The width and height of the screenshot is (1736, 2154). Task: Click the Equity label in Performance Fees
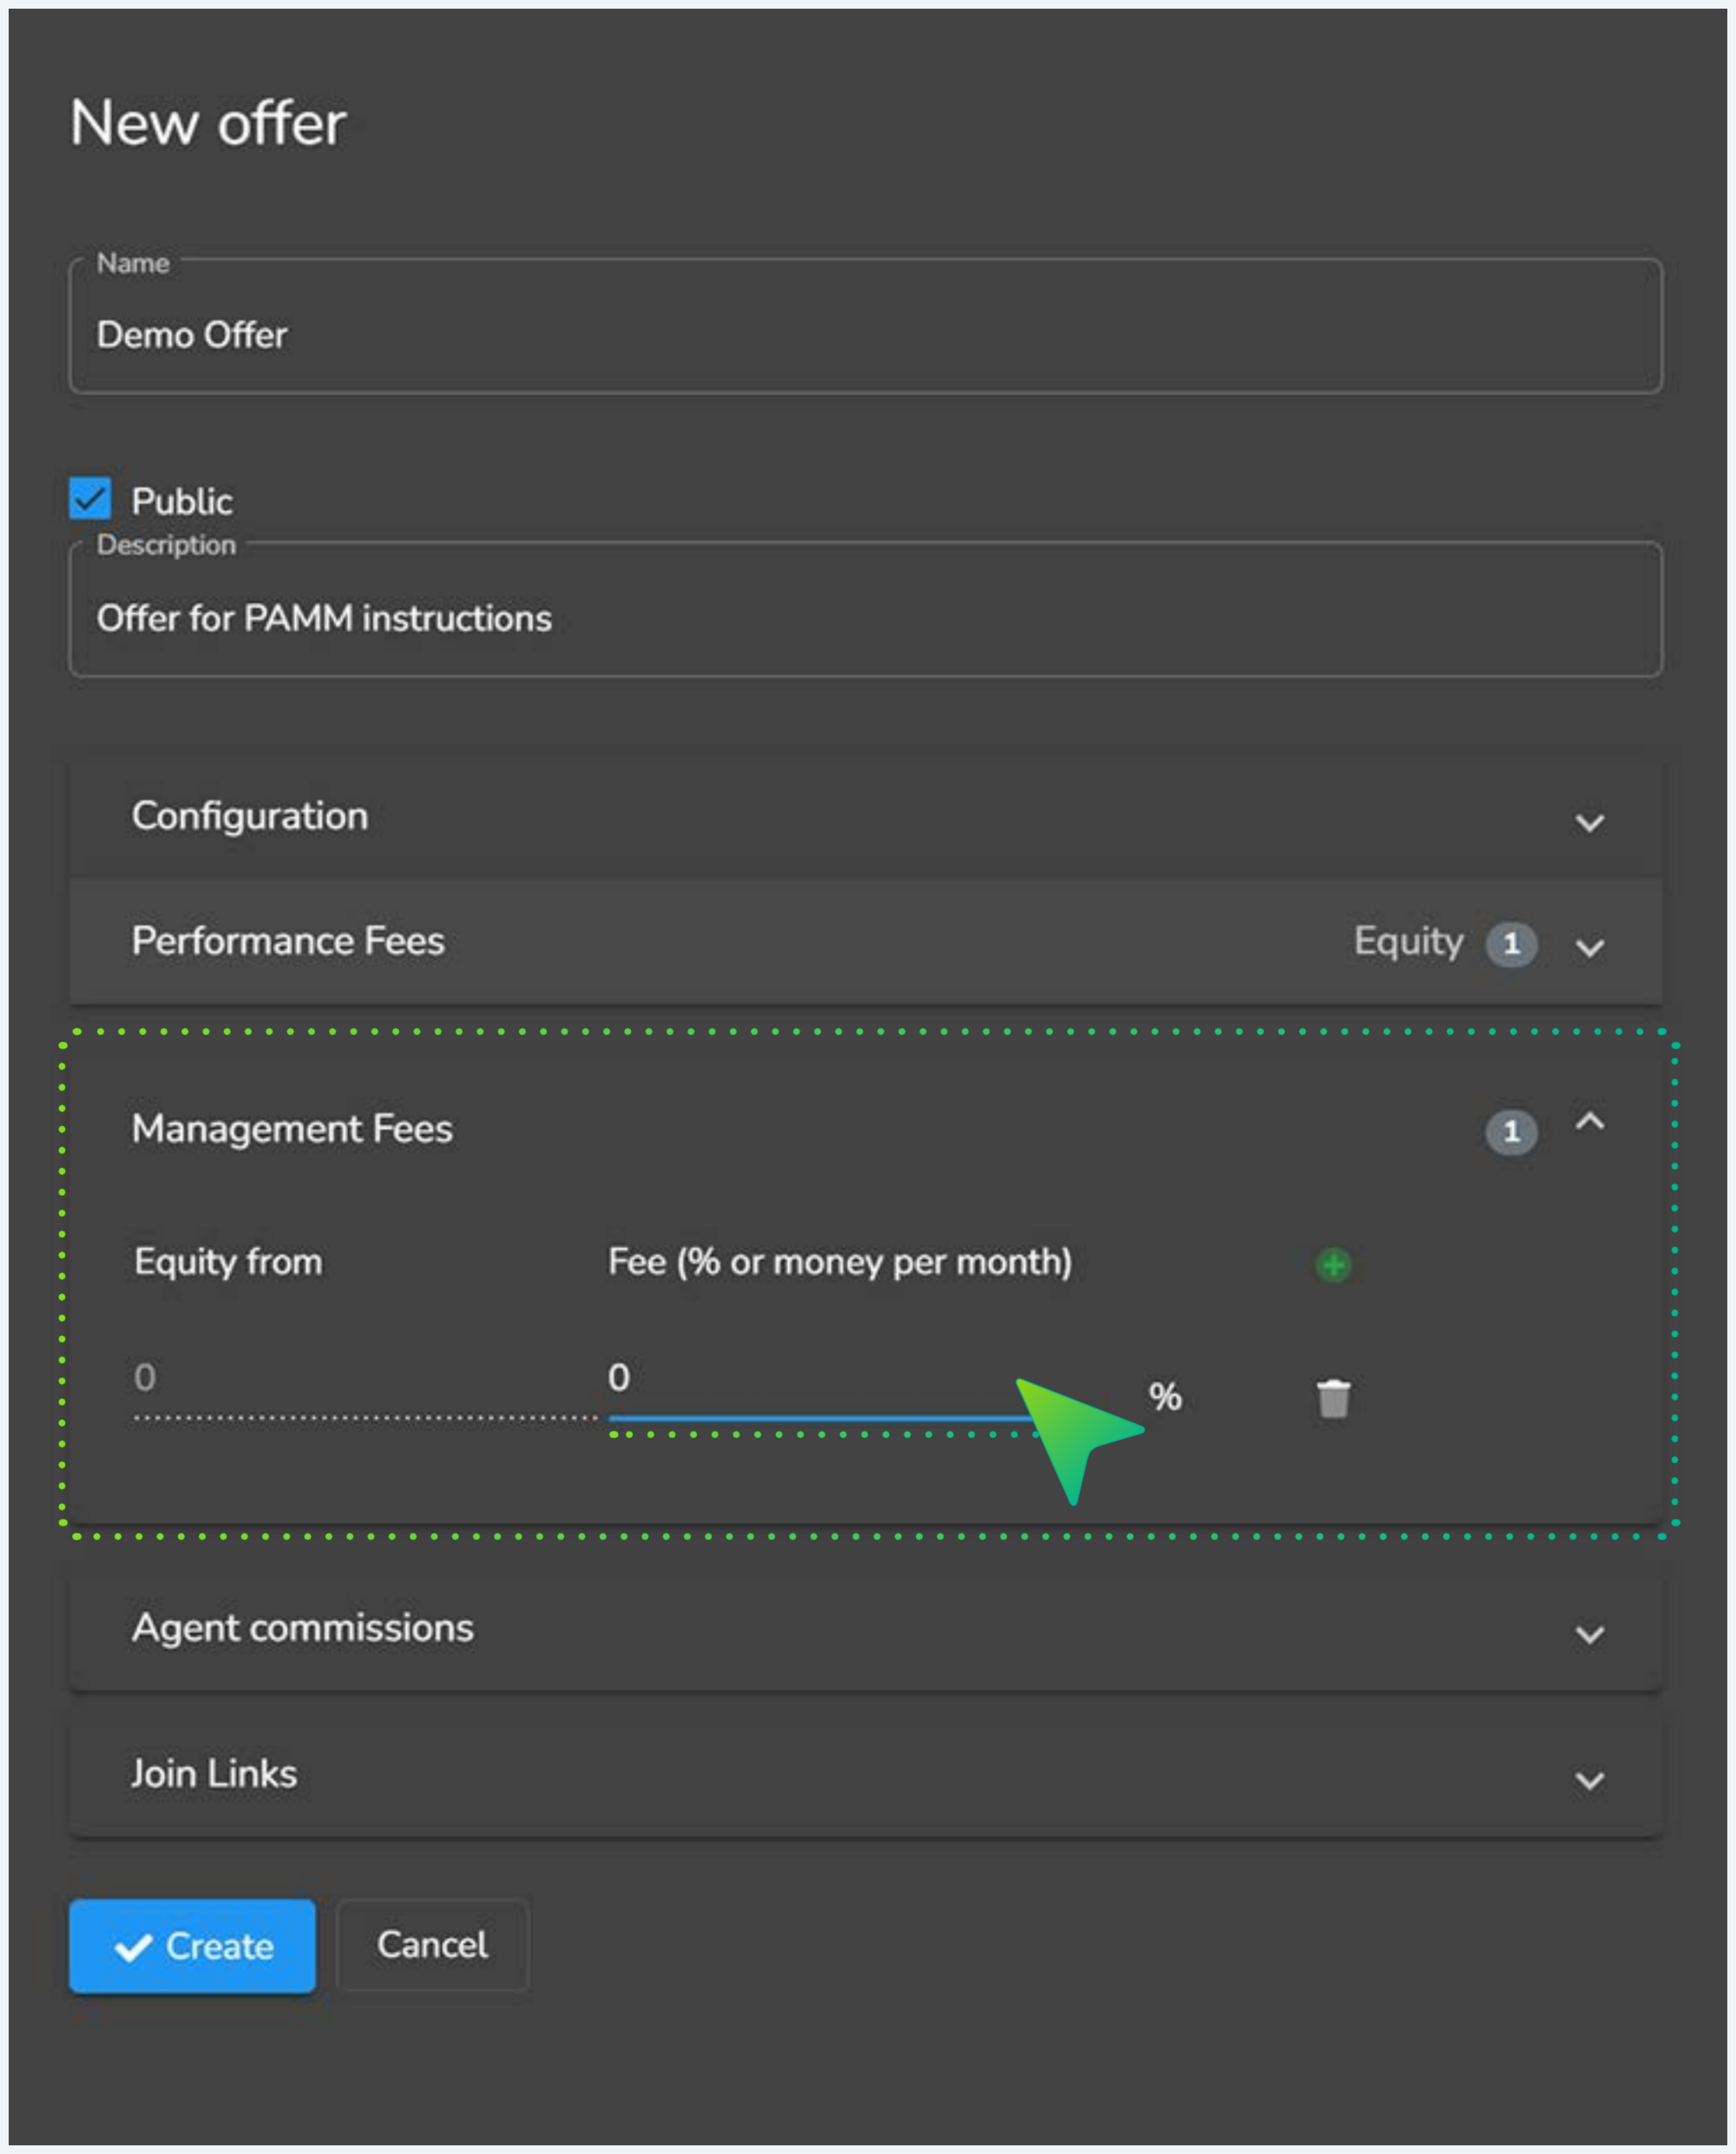1408,942
